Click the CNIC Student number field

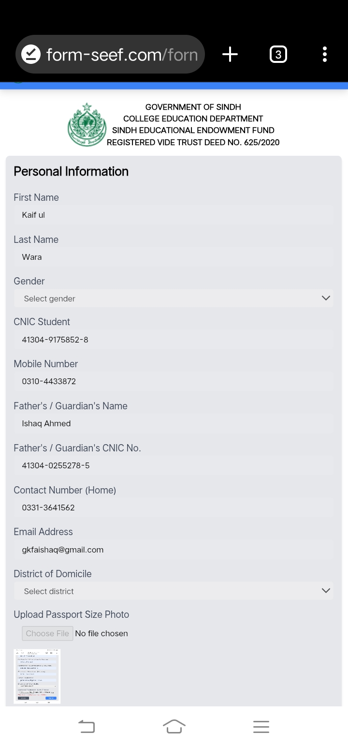coord(174,340)
